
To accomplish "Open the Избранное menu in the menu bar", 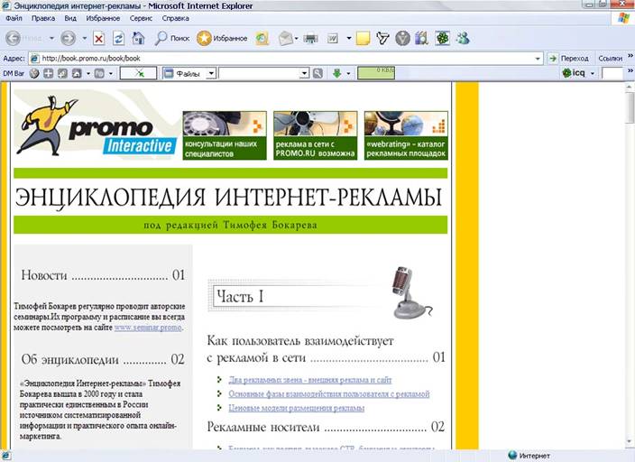I will point(103,18).
